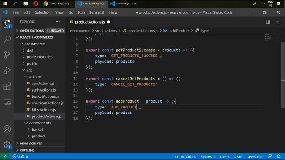285x160 pixels.
Task: Collapse the ecommerce folder
Action: [x=40, y=44]
